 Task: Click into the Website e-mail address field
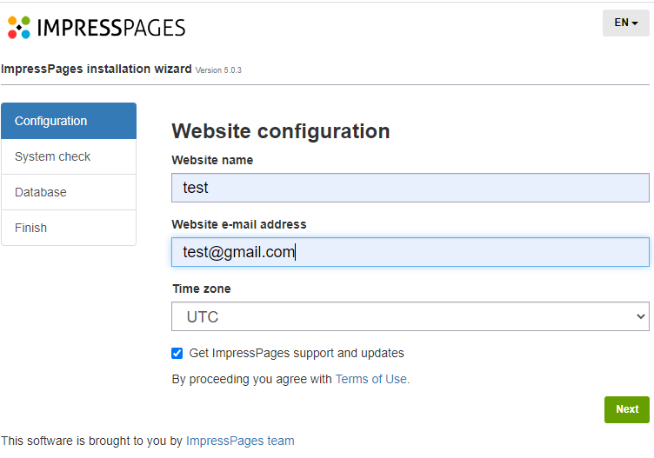[410, 252]
